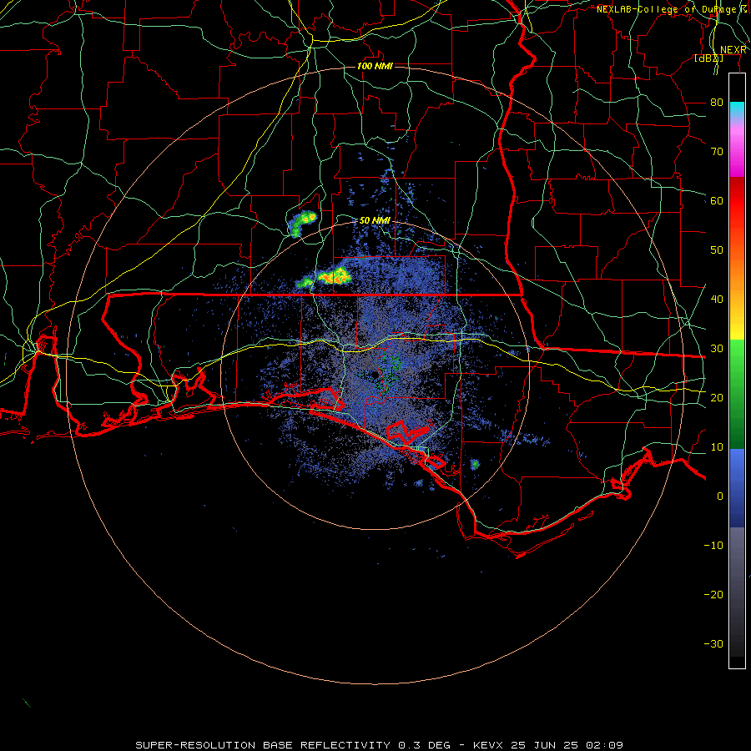751x751 pixels.
Task: Click the green band of the color bar
Action: (x=737, y=394)
